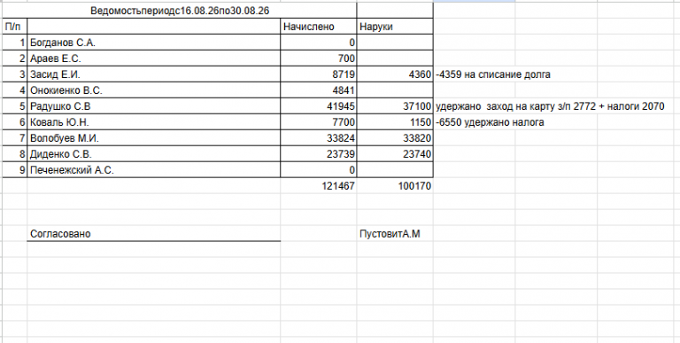
Task: Click the payout value 23740
Action: pyautogui.click(x=395, y=154)
